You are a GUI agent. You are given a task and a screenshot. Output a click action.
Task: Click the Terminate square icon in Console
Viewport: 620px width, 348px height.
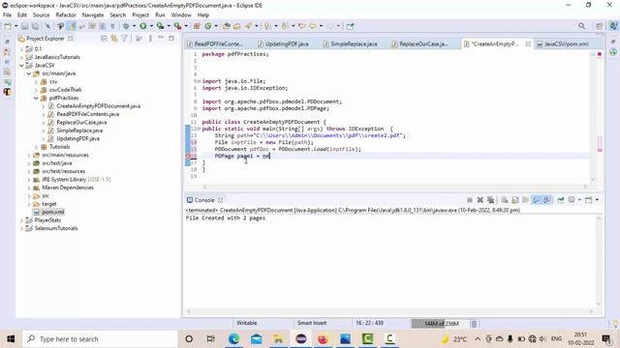pyautogui.click(x=469, y=200)
